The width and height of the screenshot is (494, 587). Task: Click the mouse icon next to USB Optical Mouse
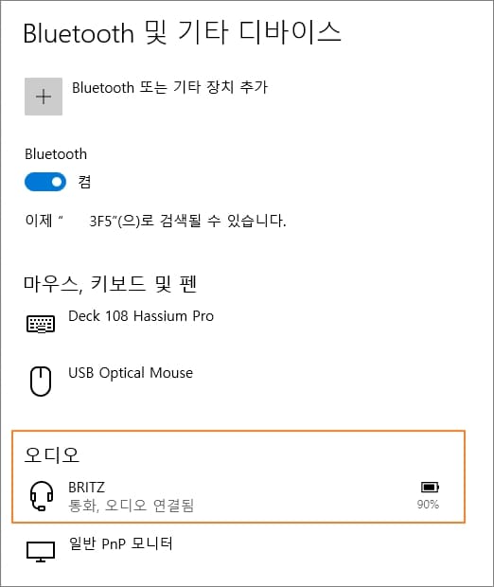point(41,382)
